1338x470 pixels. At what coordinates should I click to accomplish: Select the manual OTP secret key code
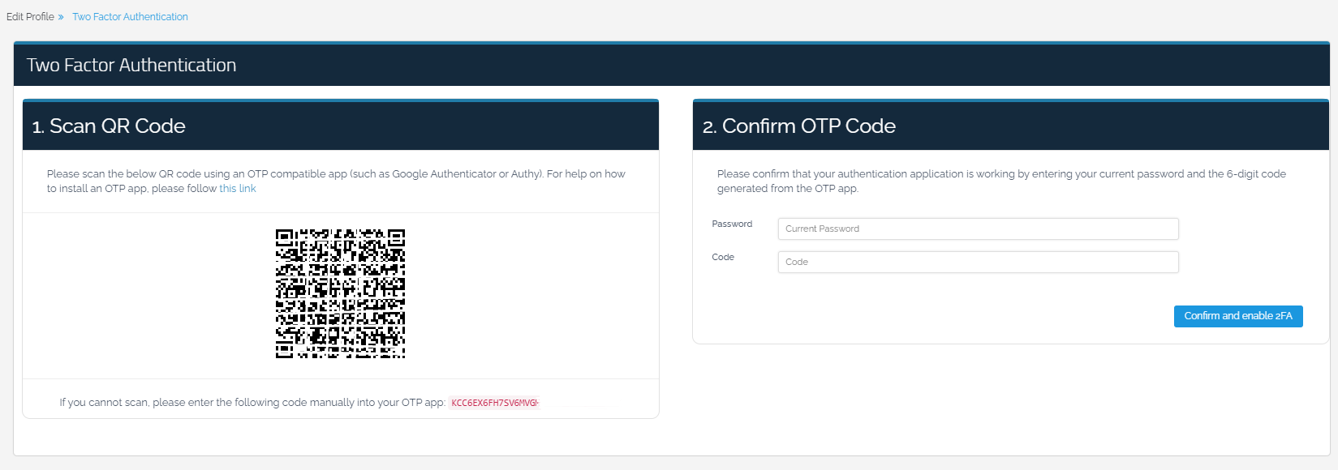(494, 403)
